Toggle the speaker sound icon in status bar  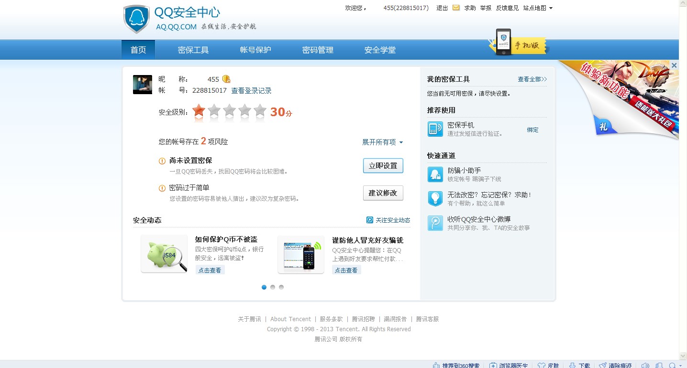(x=645, y=365)
